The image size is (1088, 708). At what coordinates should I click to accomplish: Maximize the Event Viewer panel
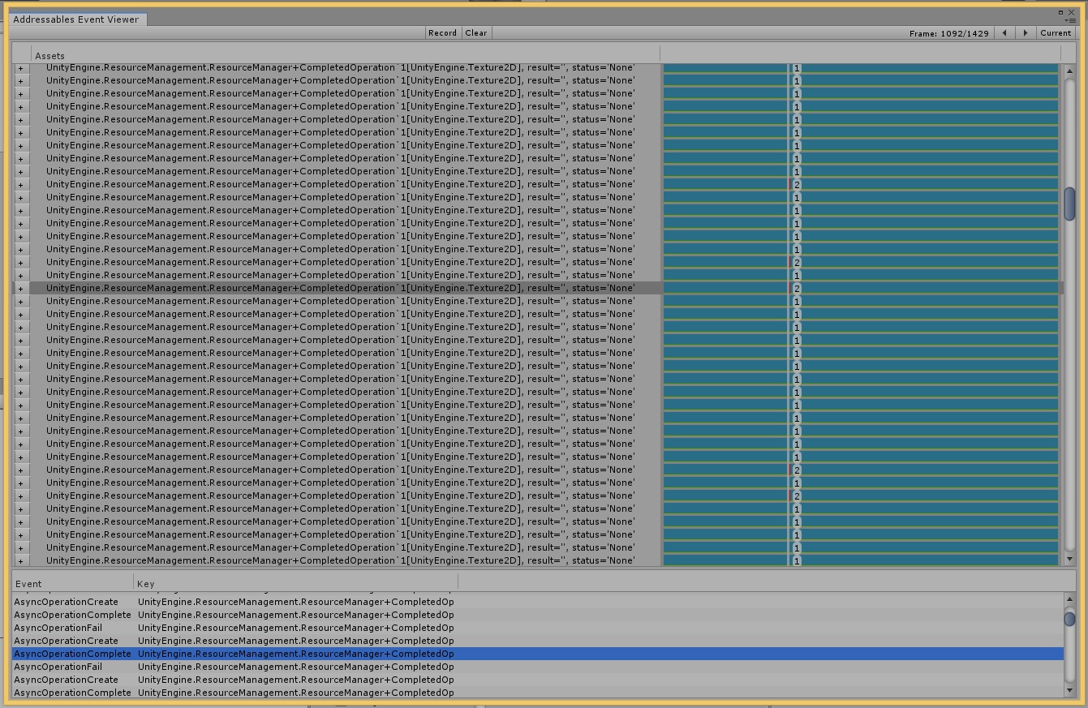[x=1060, y=12]
